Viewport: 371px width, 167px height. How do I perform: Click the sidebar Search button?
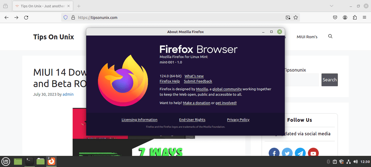pyautogui.click(x=330, y=80)
